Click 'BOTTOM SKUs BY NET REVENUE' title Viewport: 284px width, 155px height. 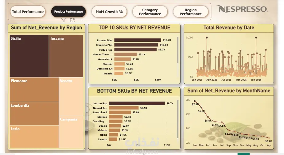[134, 91]
